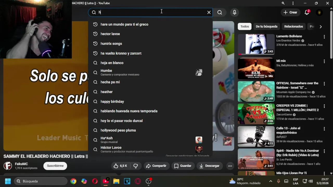Open options for Mis Ojos Lloran Por Ti

coord(324,173)
